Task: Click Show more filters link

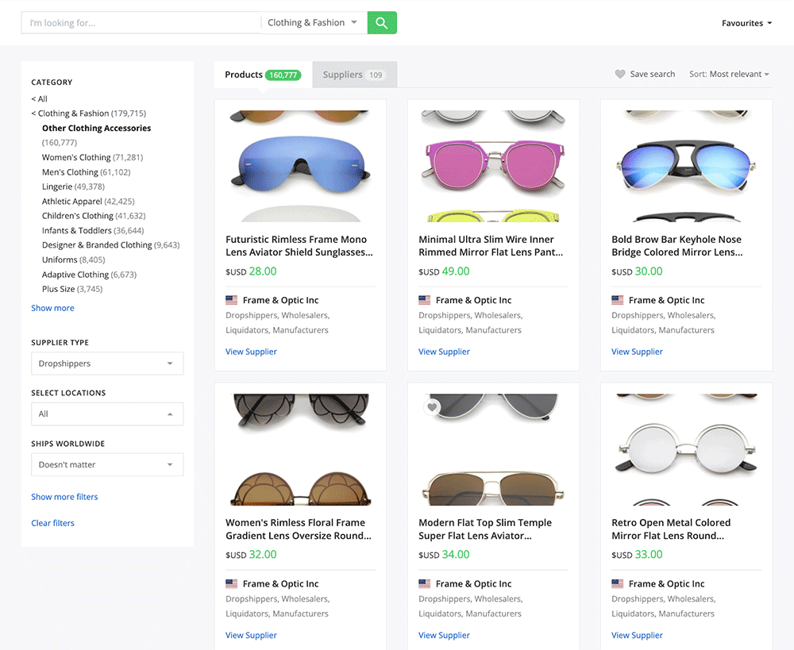Action: (x=64, y=497)
